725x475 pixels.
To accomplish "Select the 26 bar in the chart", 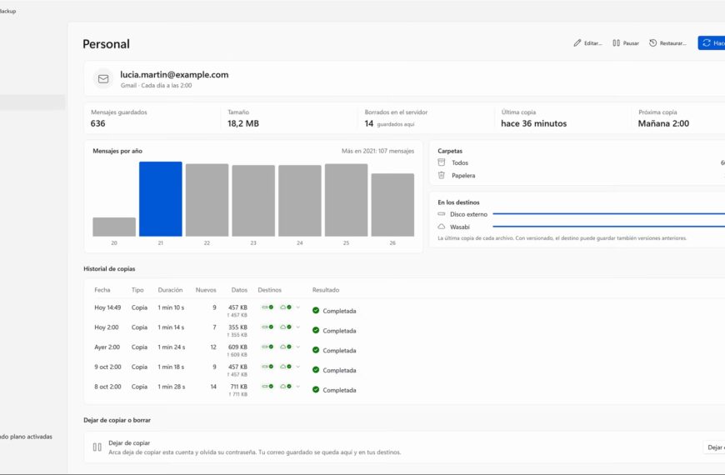I will click(x=392, y=205).
